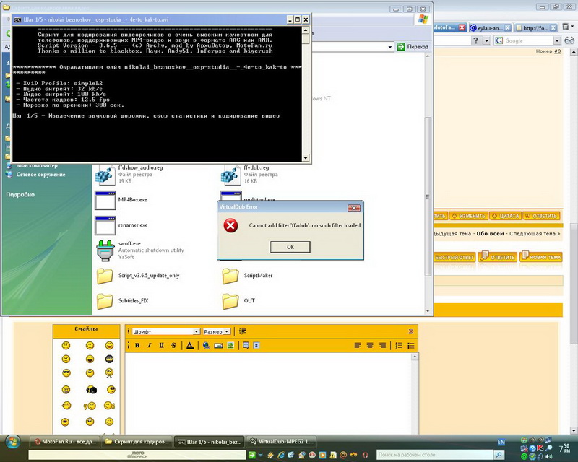Expand the Explorer address bar dropdown
Screen dimensions: 578x462
pyautogui.click(x=390, y=47)
